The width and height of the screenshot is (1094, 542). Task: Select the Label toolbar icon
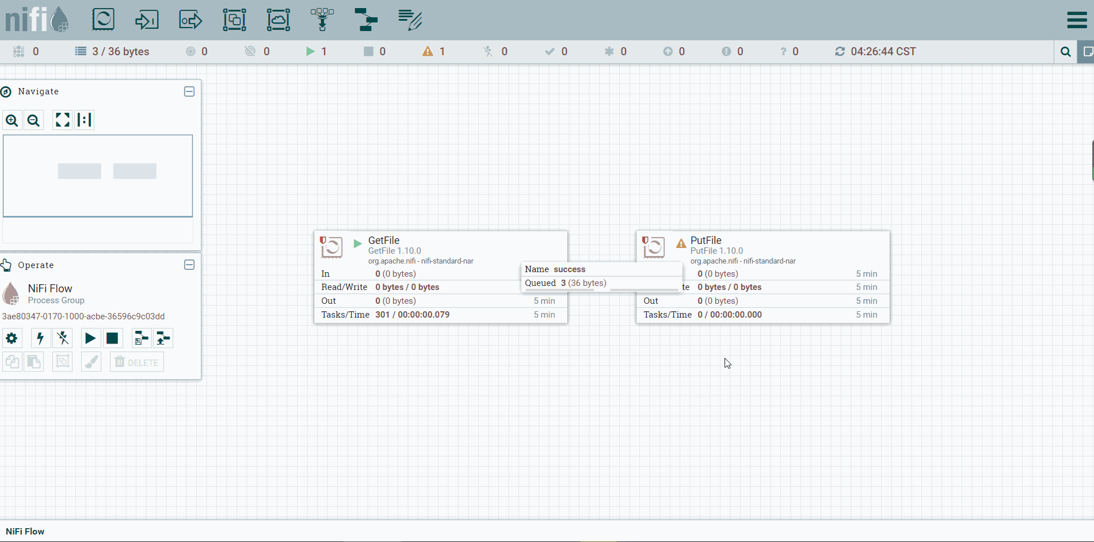click(x=410, y=20)
